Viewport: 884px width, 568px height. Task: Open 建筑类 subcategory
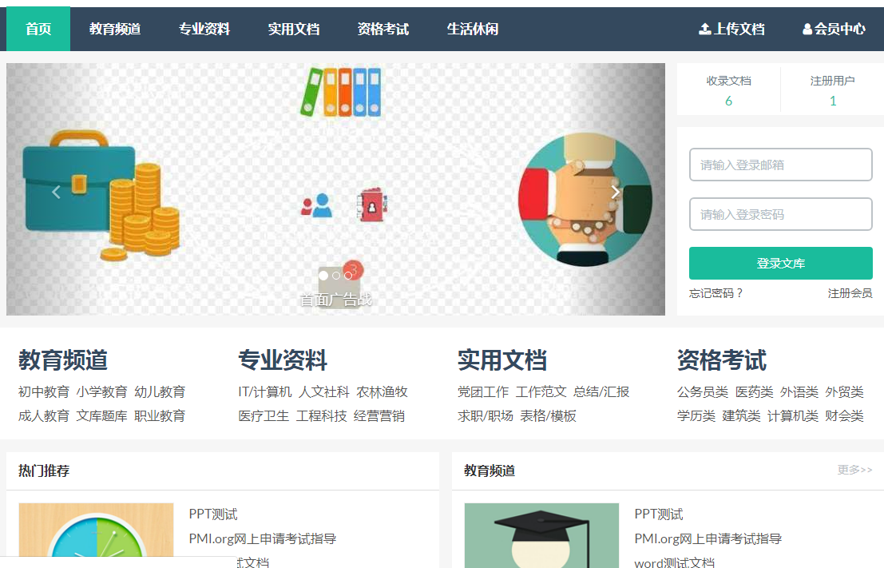coord(741,415)
